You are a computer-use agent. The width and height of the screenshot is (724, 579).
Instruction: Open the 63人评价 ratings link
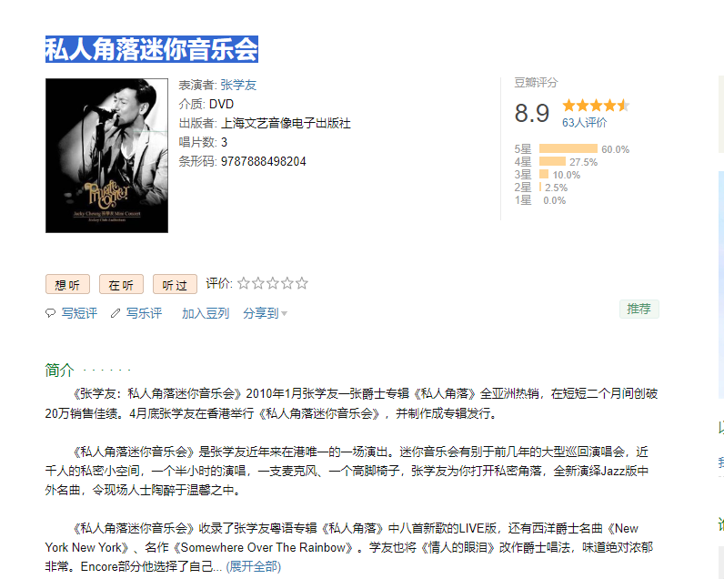point(584,123)
